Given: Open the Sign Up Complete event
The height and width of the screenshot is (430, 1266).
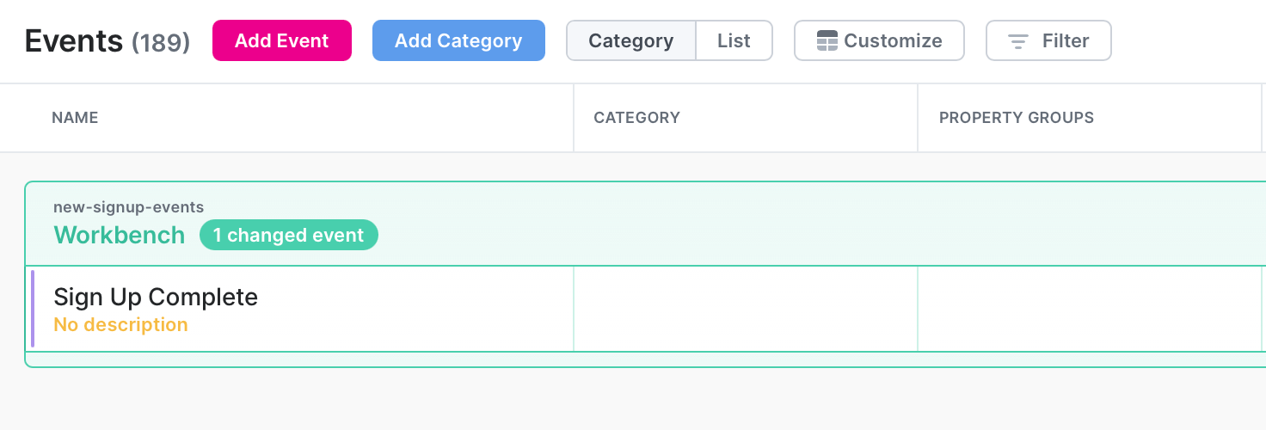Looking at the screenshot, I should pos(156,297).
